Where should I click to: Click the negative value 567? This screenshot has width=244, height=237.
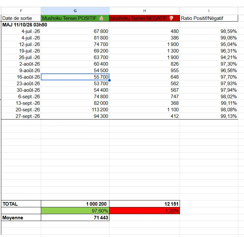pos(145,90)
